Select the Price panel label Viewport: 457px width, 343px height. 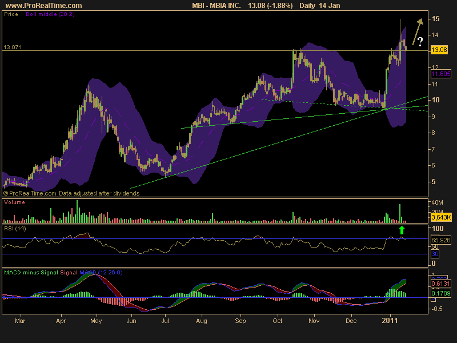[x=11, y=14]
